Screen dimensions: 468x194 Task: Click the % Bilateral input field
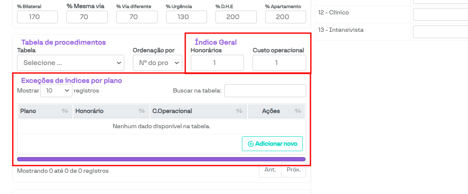(x=37, y=17)
